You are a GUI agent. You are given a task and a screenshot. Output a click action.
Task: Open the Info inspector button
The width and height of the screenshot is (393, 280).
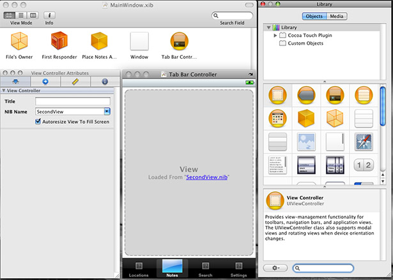(x=49, y=15)
